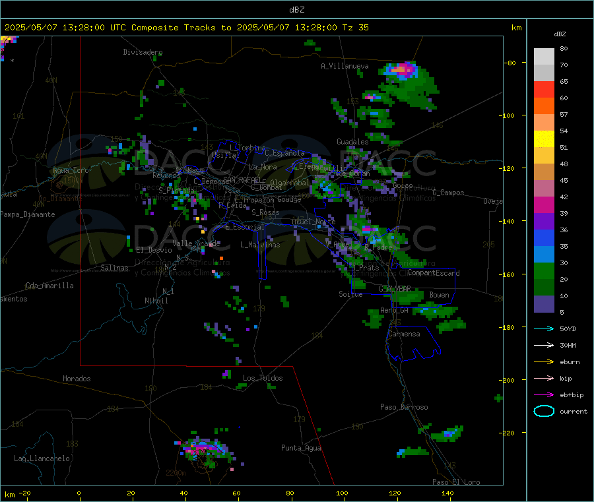594x502 pixels.
Task: Click the cyan current ellipse legend icon
Action: 544,411
